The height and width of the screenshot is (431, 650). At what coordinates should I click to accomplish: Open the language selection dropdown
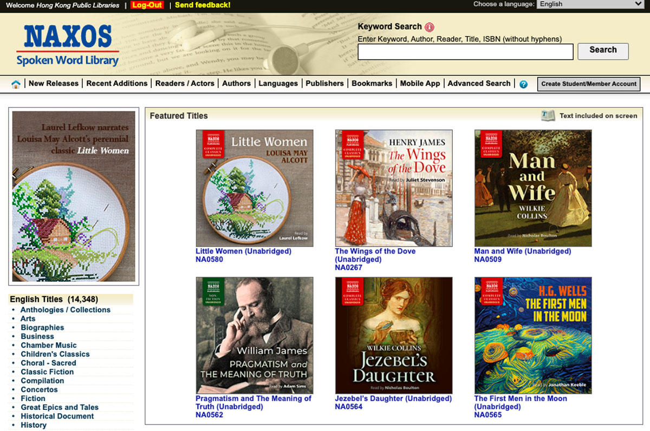coord(589,4)
